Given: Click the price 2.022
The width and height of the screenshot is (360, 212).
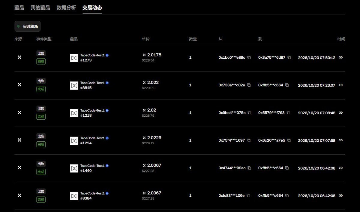Looking at the screenshot, I should point(153,82).
